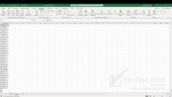Click Van het web import icon
Image resolution: width=172 pixels, height=97 pixels.
(x=13, y=13)
